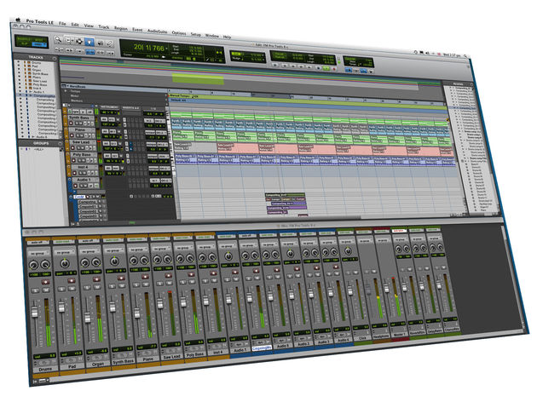Click the Pad channel pan knob

tap(65, 263)
